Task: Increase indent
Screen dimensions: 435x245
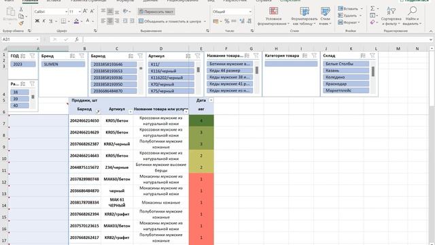Action: coord(133,21)
